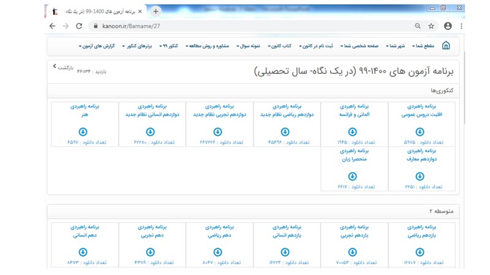Click download icon for منحصرا زبان card
The width and height of the screenshot is (490, 275).
tap(353, 176)
